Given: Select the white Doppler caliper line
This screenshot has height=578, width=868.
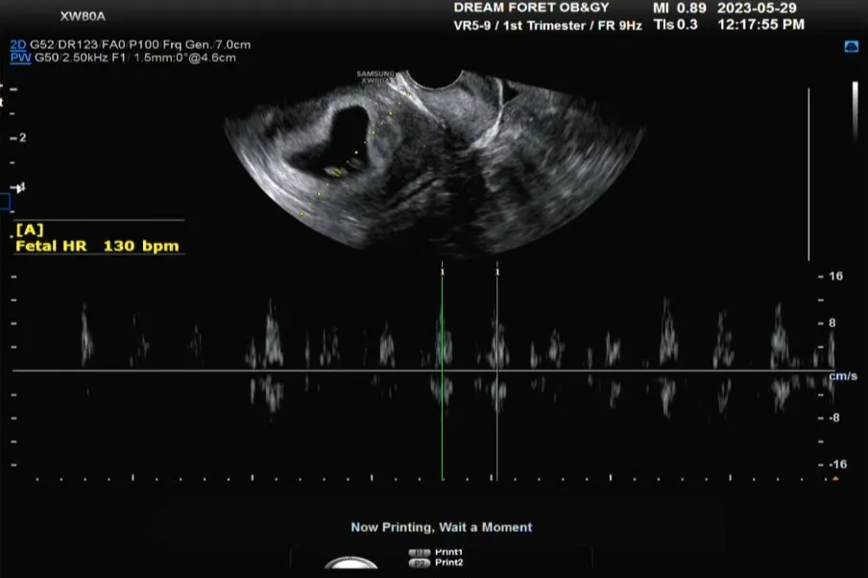Looking at the screenshot, I should (497, 371).
